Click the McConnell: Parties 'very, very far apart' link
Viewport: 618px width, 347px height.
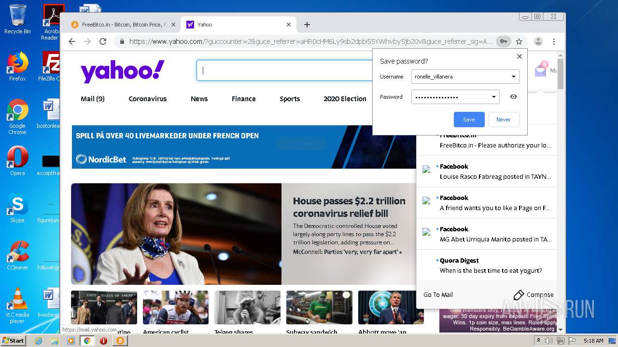click(347, 252)
